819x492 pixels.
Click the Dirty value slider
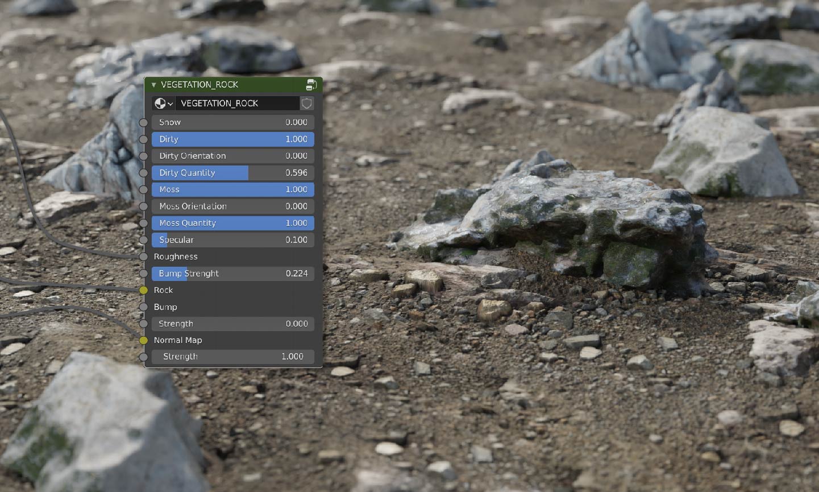tap(233, 139)
